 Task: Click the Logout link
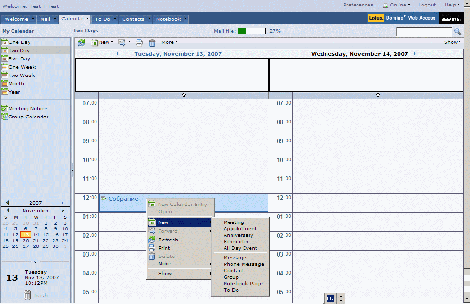tap(427, 5)
